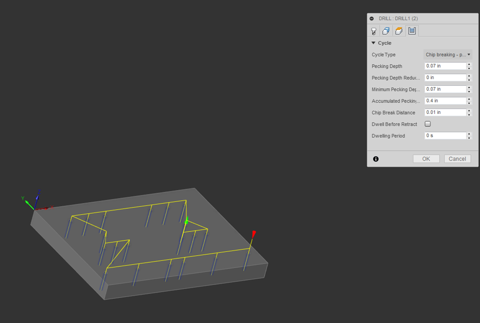Click the Accumulated Pecking Depth field

coord(445,101)
